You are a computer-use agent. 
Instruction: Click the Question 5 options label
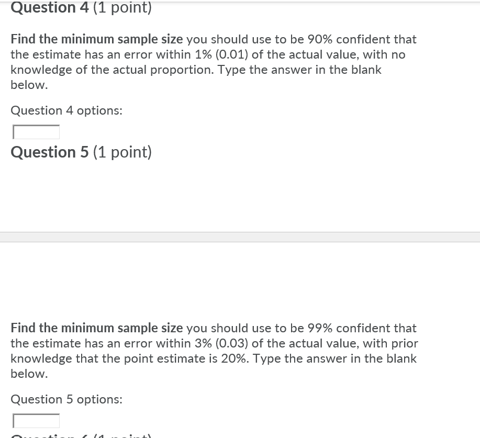[x=66, y=399]
